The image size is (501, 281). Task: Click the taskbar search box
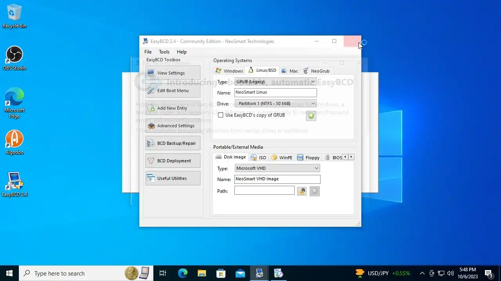pyautogui.click(x=86, y=273)
